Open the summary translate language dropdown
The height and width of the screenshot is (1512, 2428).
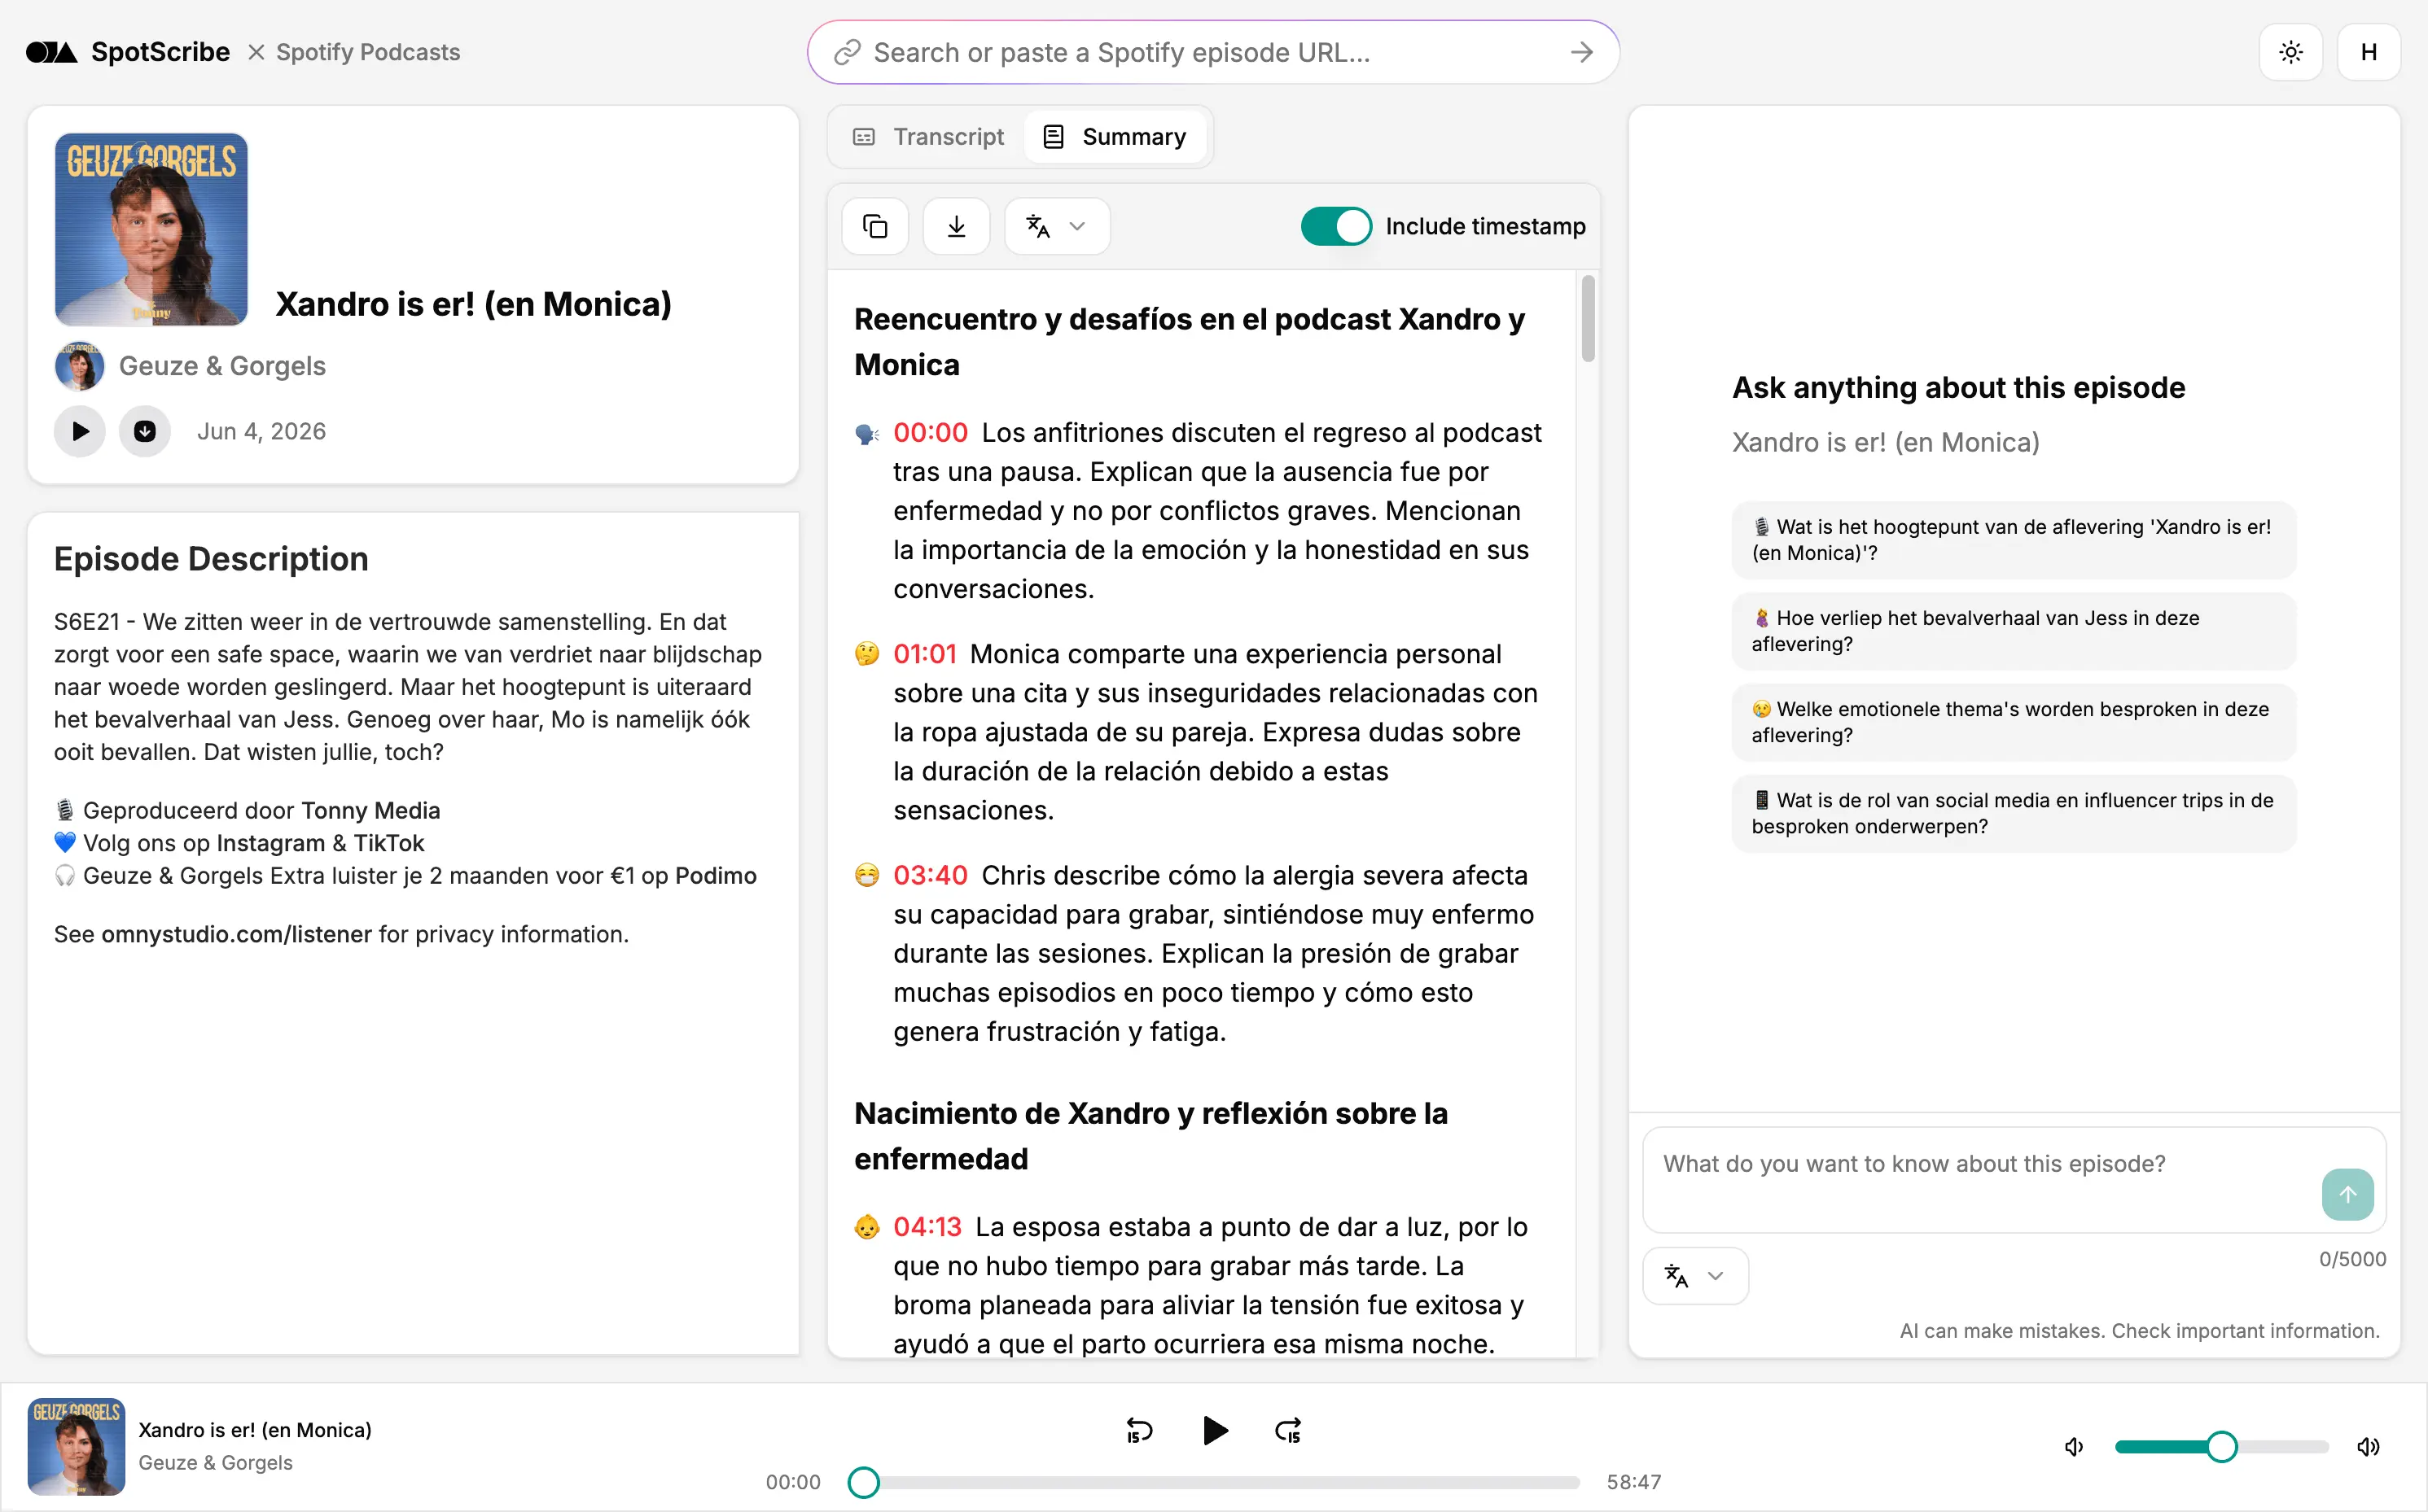(x=1056, y=227)
